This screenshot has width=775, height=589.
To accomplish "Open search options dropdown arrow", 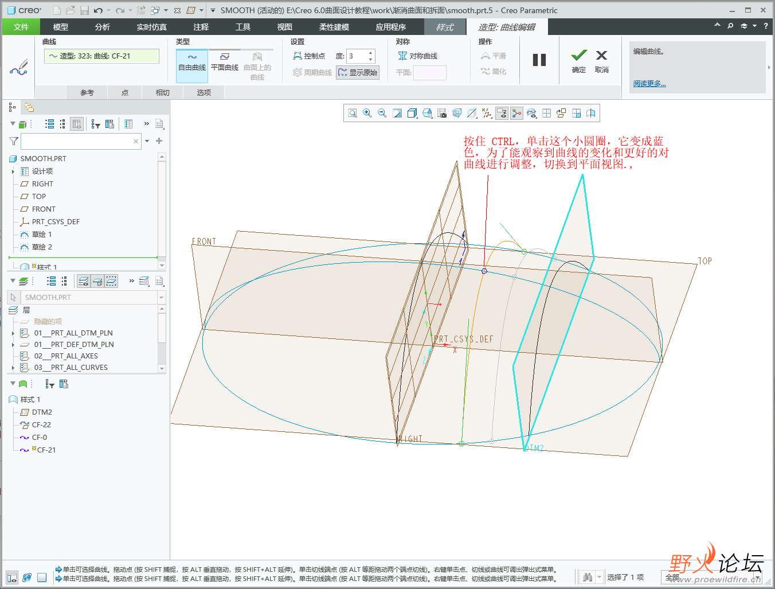I will 147,141.
